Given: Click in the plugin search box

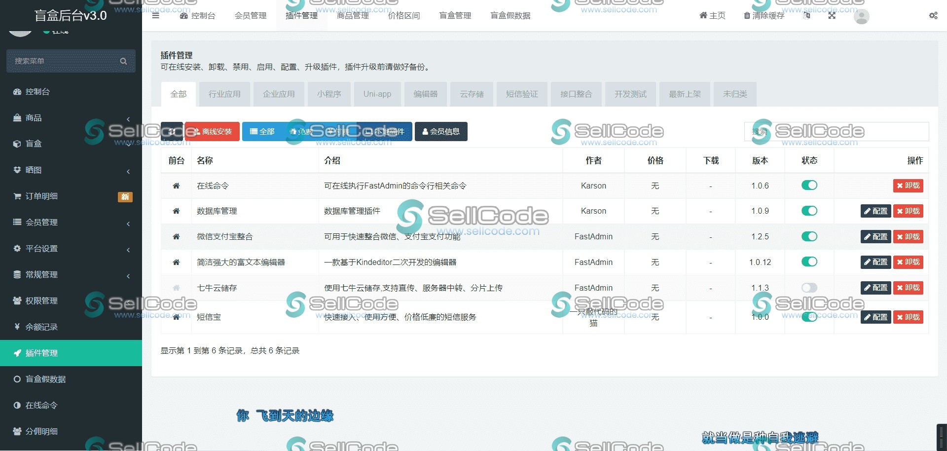Looking at the screenshot, I should 838,131.
